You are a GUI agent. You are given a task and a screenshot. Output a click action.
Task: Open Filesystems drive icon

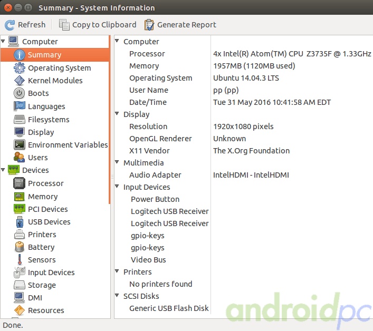pos(20,119)
